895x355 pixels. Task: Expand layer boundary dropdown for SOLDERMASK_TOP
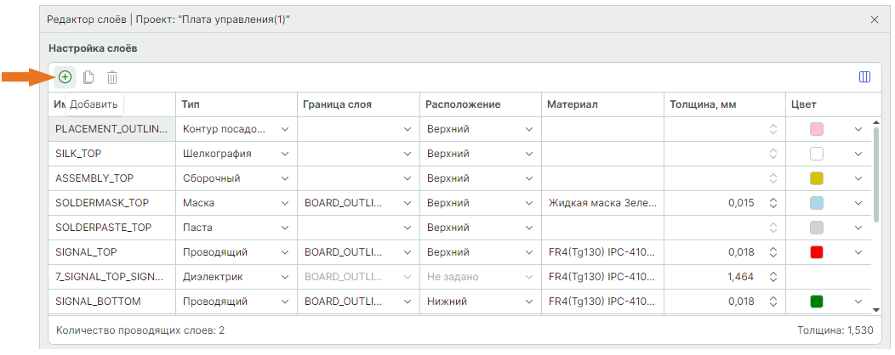tap(407, 203)
